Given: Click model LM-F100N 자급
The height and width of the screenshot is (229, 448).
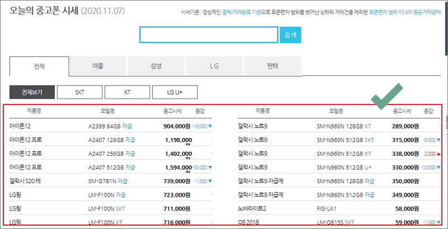Looking at the screenshot, I should (x=107, y=194).
